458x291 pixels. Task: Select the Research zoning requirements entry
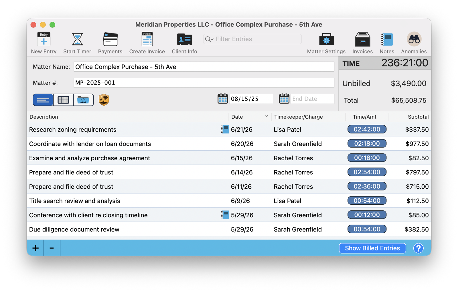click(x=229, y=129)
